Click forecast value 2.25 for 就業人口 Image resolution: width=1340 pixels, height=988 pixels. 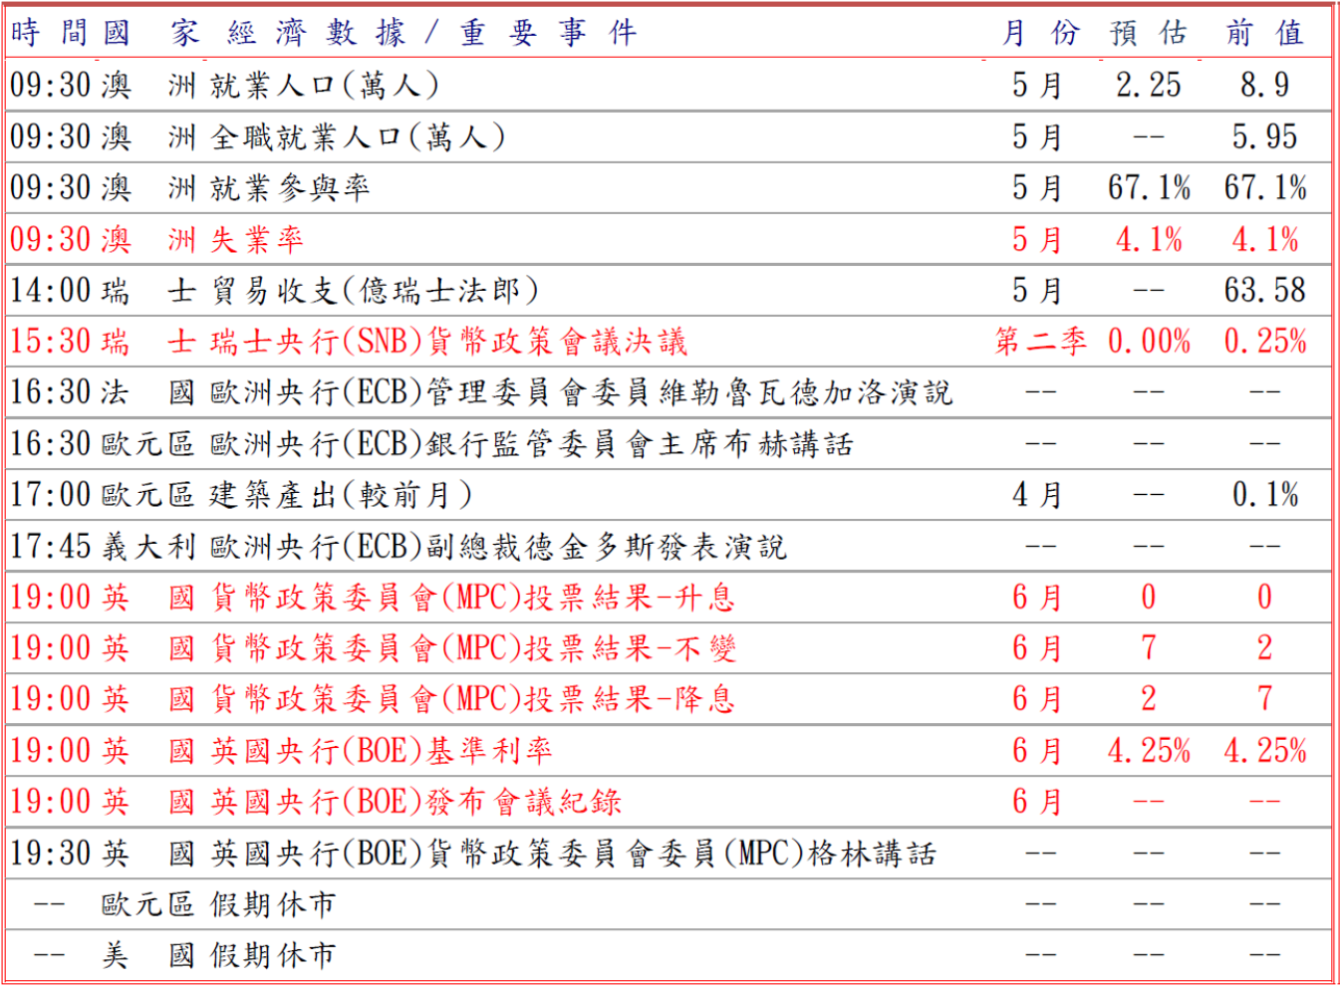pyautogui.click(x=1149, y=85)
